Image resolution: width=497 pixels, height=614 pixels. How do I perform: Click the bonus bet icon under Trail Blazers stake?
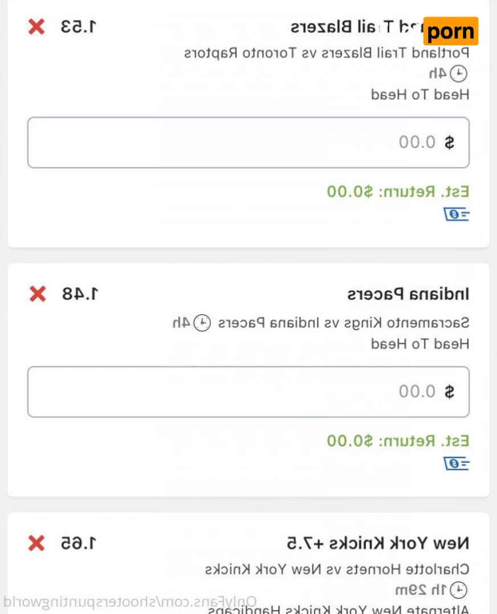456,215
